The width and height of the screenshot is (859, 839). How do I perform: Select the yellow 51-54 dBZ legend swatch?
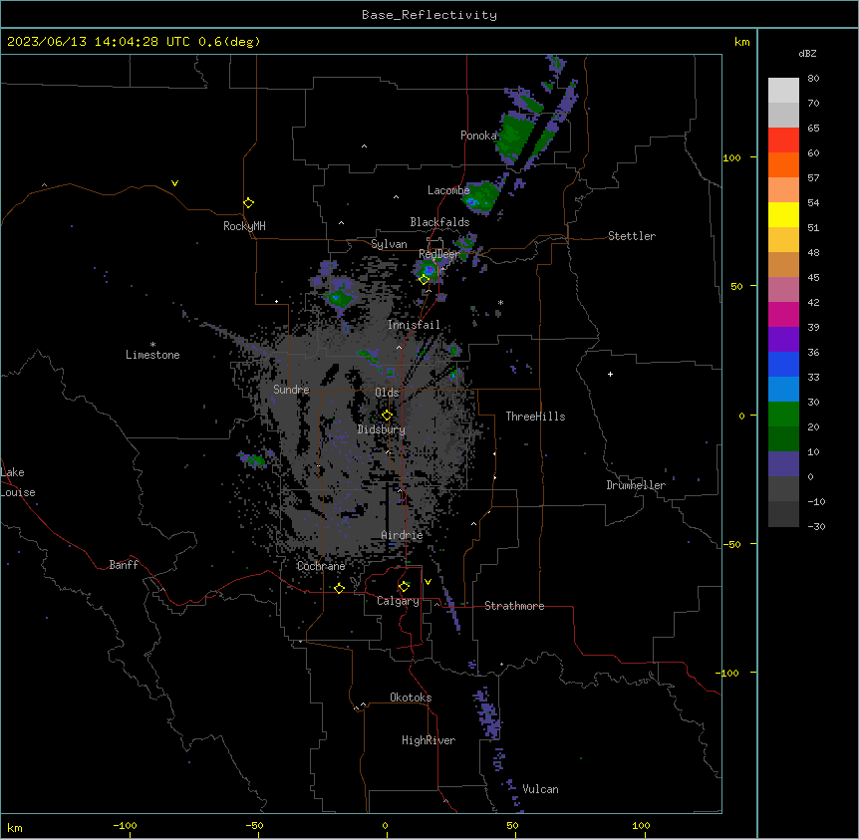tap(783, 214)
